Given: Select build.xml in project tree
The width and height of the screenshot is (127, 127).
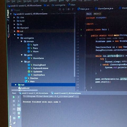Looking at the screenshot, I should 24,88.
